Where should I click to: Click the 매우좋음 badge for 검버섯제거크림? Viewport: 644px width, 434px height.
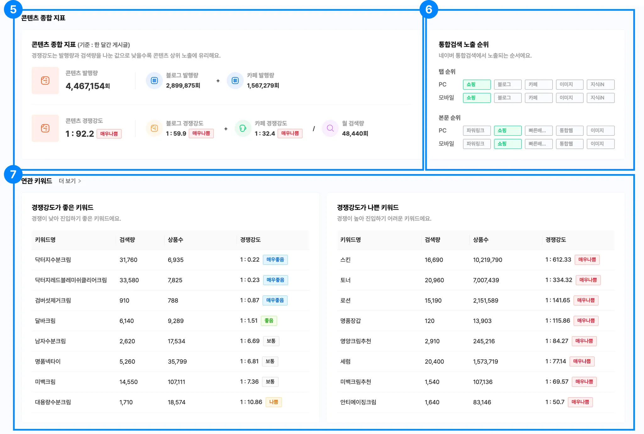(x=275, y=300)
